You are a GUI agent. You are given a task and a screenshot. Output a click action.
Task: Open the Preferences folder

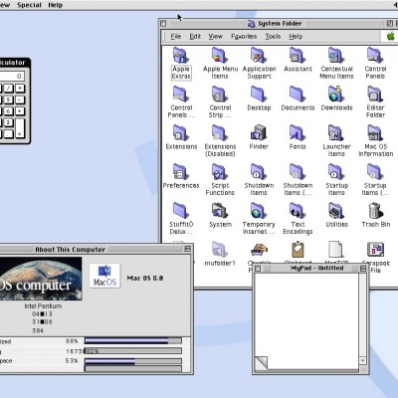[181, 172]
